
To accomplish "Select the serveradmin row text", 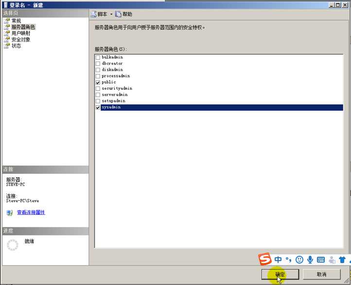I will point(115,95).
